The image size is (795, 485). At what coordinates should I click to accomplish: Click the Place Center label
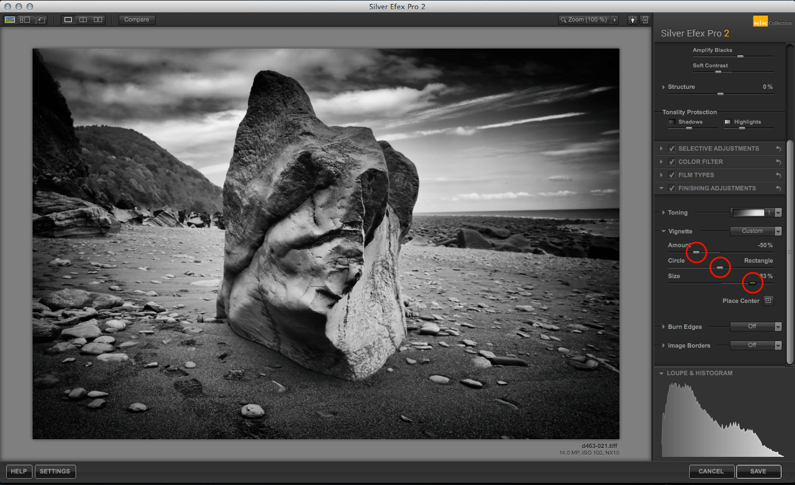pyautogui.click(x=741, y=301)
